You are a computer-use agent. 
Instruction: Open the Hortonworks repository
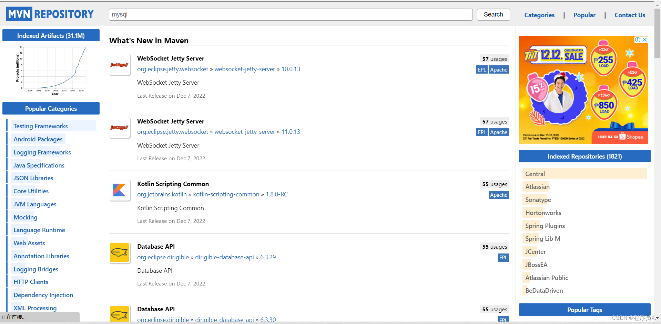point(543,213)
